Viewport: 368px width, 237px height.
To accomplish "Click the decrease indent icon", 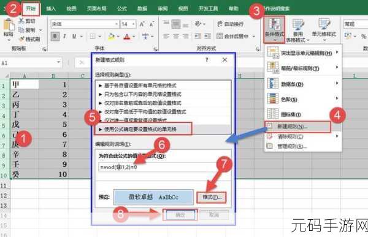I will [x=198, y=36].
